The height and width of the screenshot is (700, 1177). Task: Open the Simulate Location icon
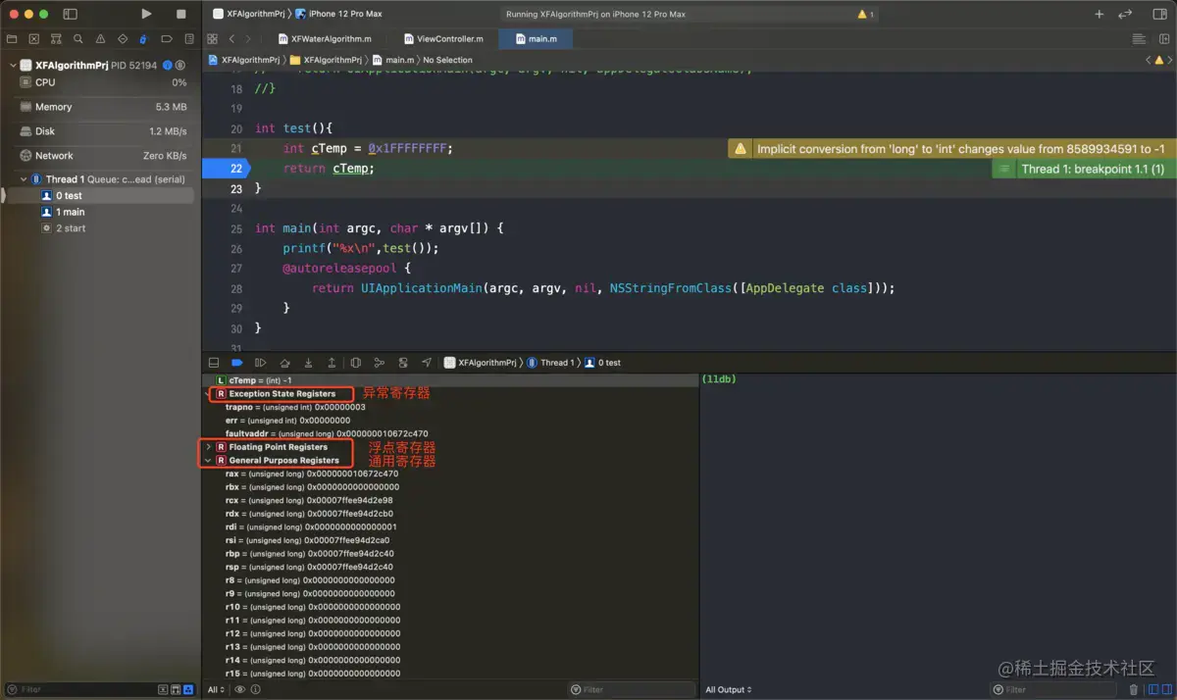[x=426, y=363]
